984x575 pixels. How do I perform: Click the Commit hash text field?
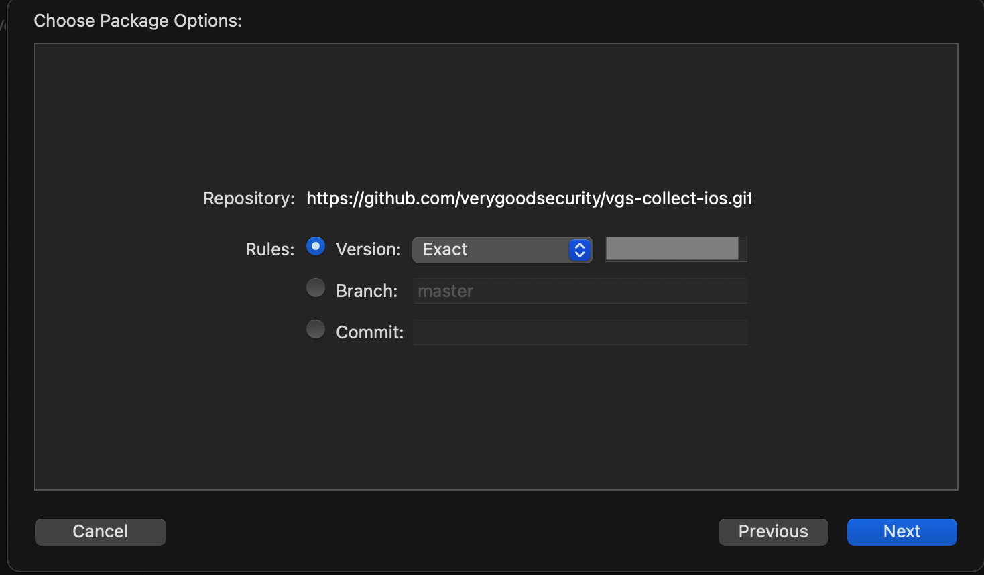pos(580,332)
